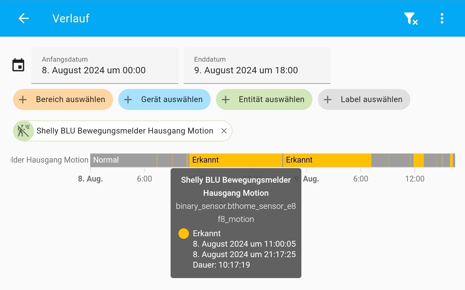Click the entity ID text in tooltip
The width and height of the screenshot is (465, 290).
tap(236, 213)
